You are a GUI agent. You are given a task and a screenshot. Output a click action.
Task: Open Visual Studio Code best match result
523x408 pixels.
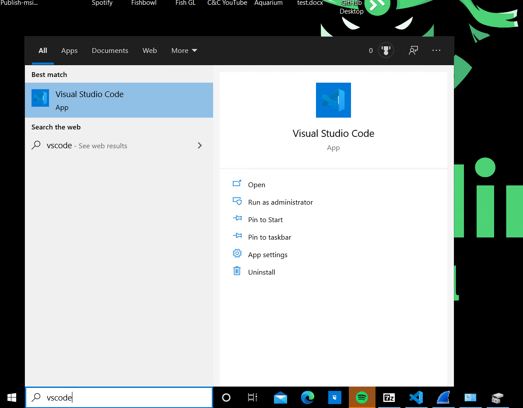[x=119, y=100]
